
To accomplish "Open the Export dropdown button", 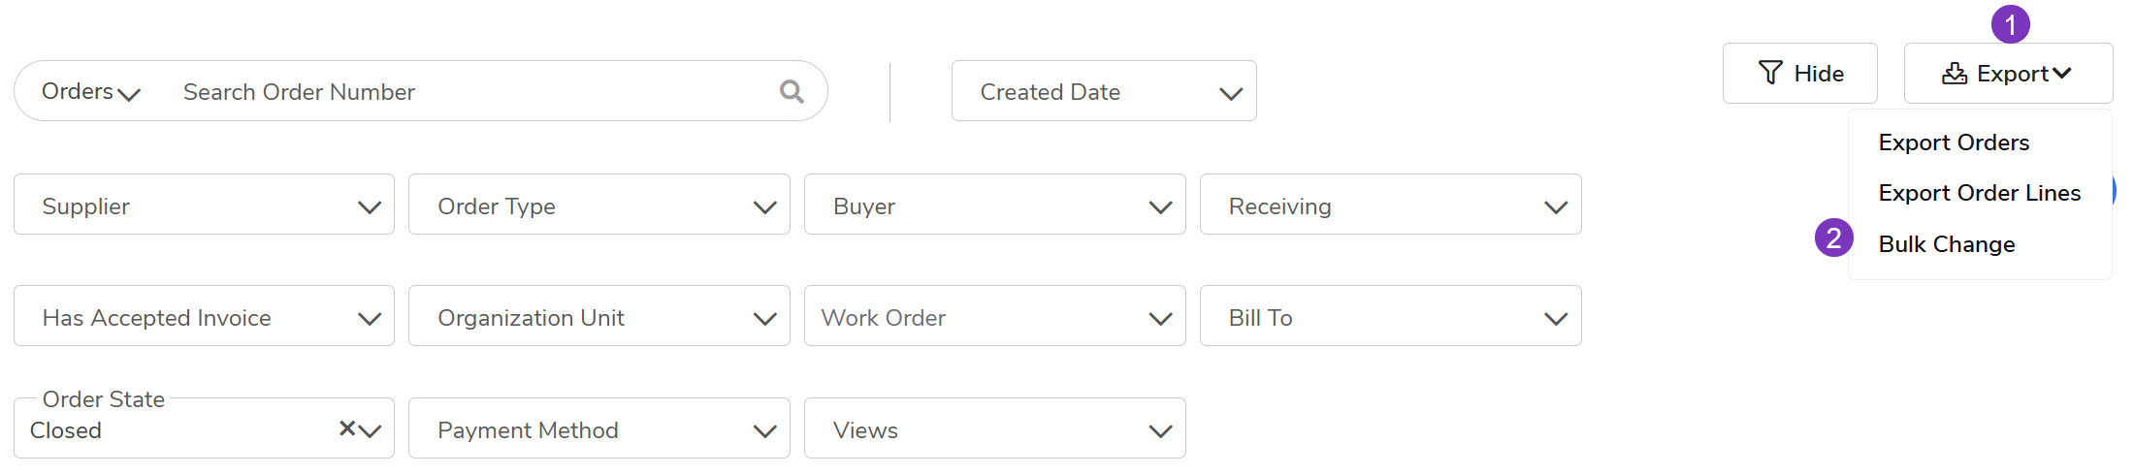I will 2007,74.
